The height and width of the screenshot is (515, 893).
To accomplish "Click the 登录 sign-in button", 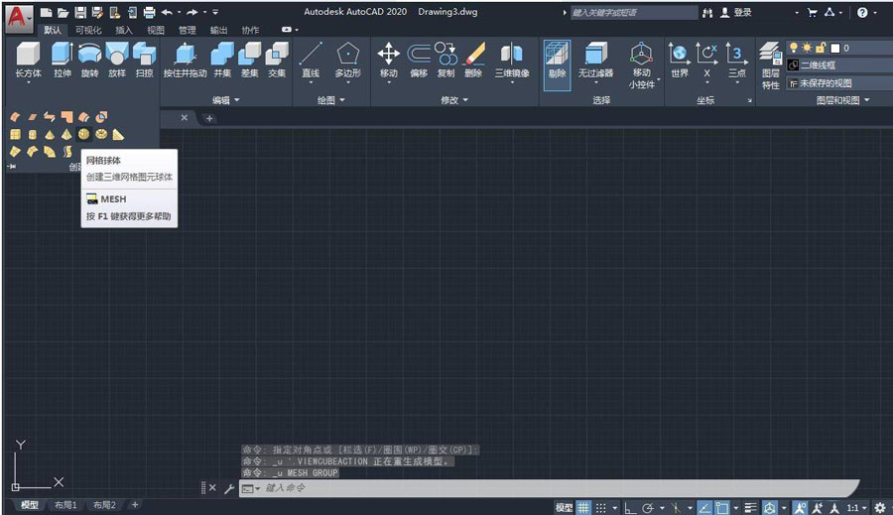I will click(736, 13).
